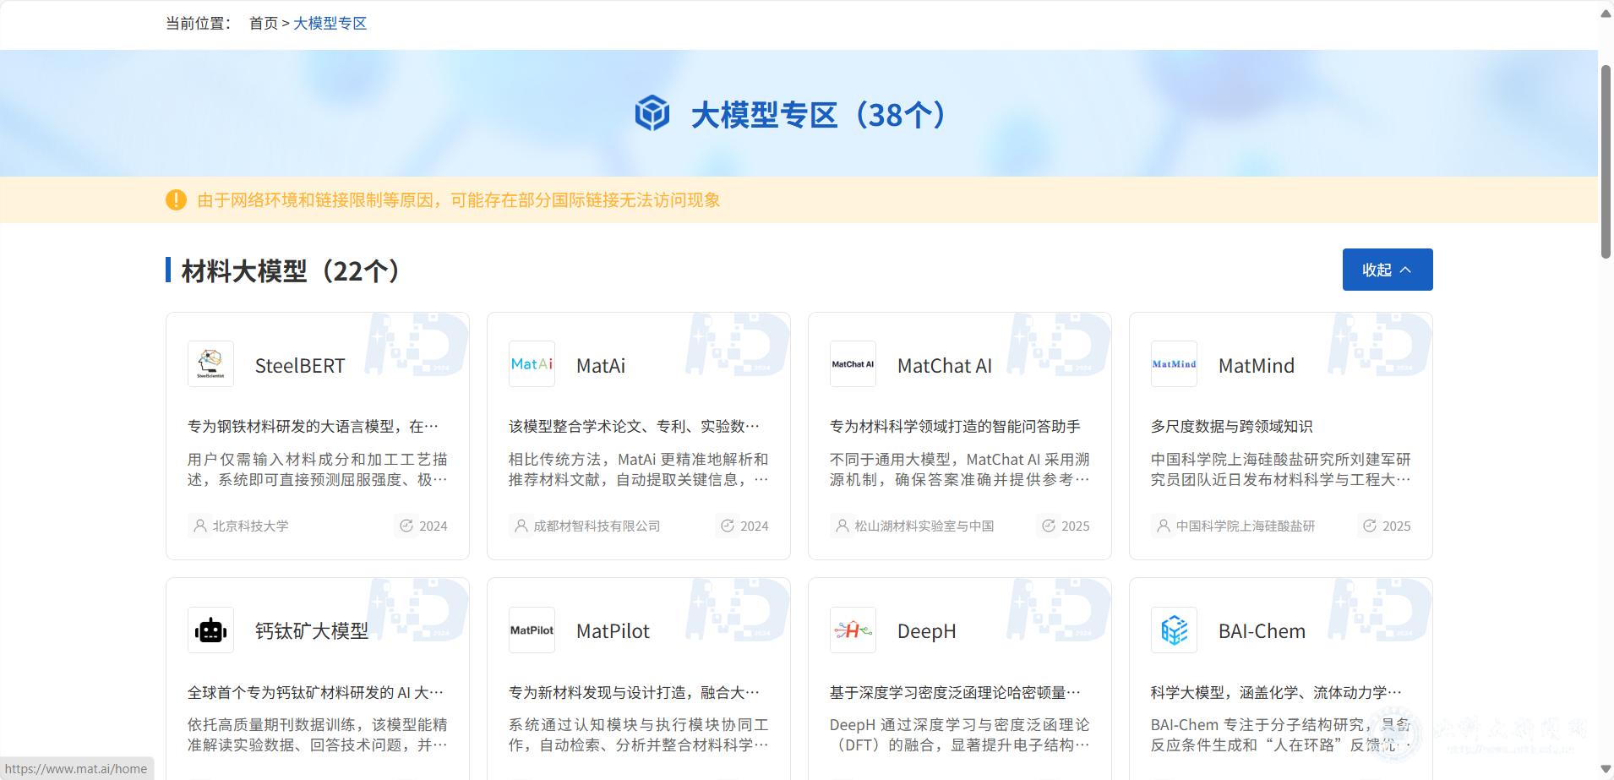Click the orange network restriction notice text

tap(459, 200)
